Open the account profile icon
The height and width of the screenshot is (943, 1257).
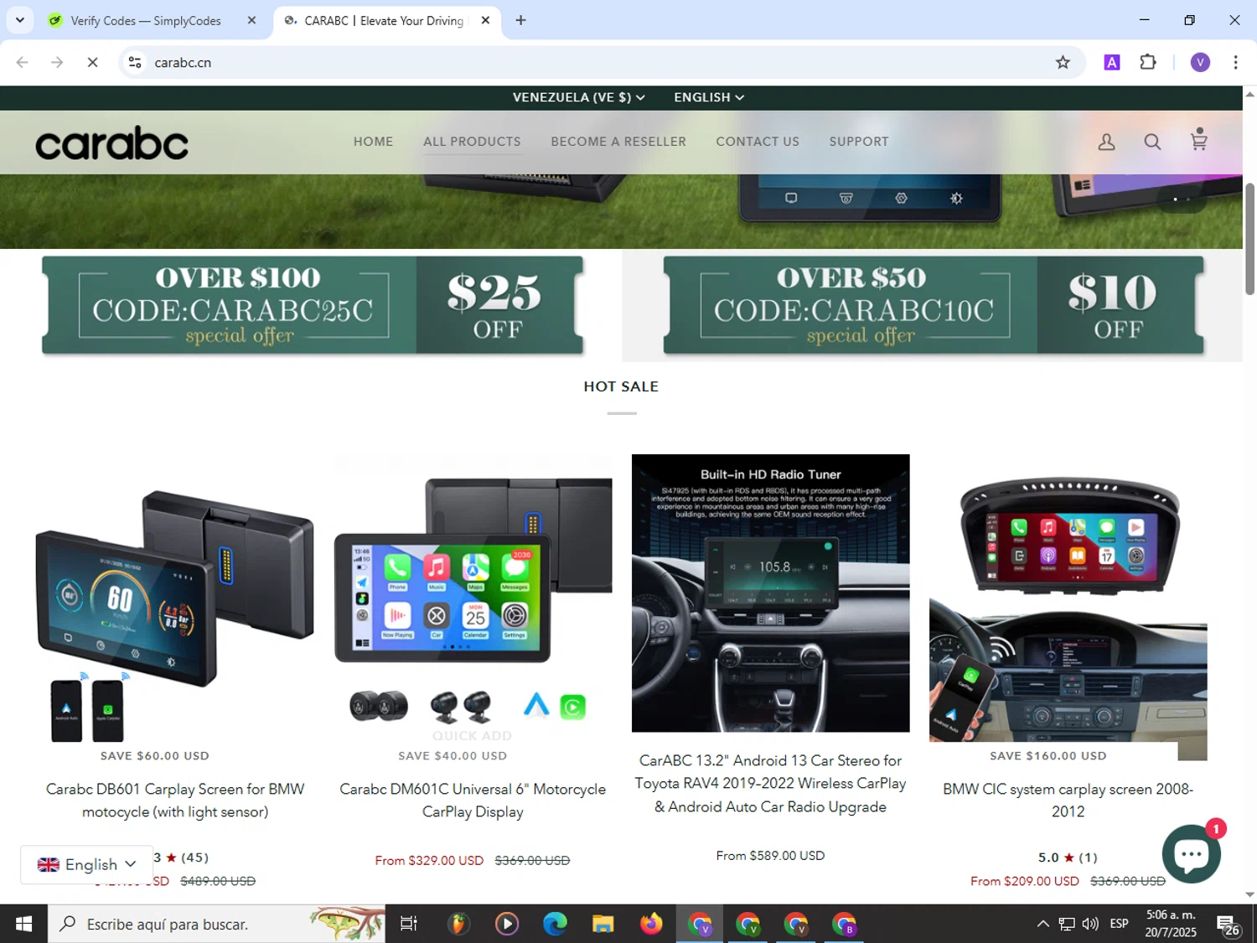(x=1106, y=142)
